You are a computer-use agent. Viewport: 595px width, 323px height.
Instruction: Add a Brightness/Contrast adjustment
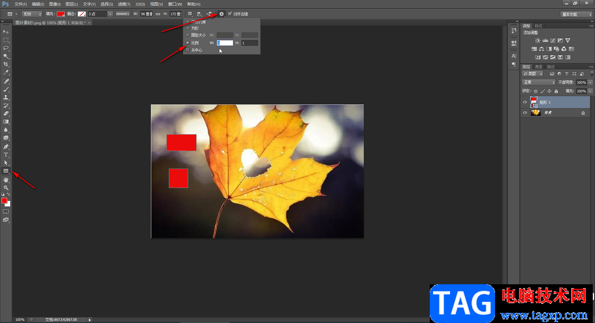538,41
